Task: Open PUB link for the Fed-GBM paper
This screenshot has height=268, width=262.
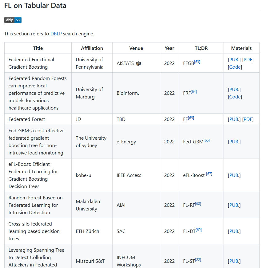Action: click(x=234, y=142)
